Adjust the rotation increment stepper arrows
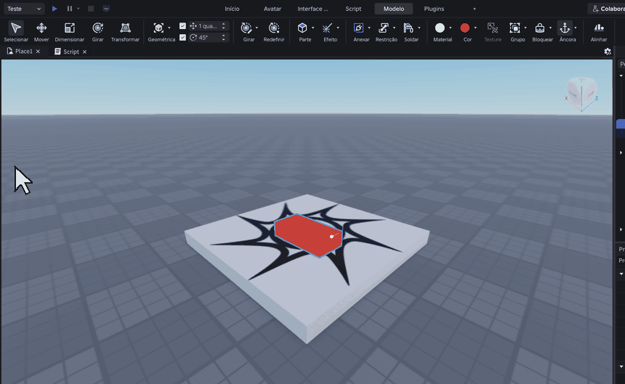Screen dimensions: 625x384 (224, 38)
